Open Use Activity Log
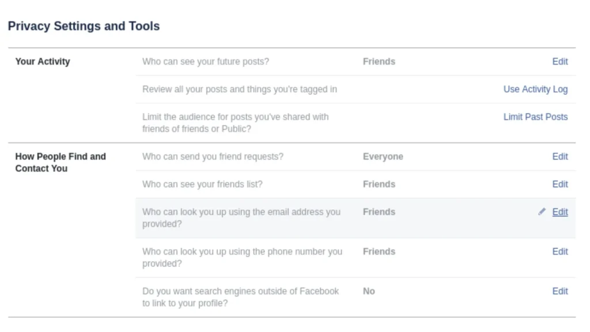Screen dimensions: 590x332 click(x=535, y=89)
